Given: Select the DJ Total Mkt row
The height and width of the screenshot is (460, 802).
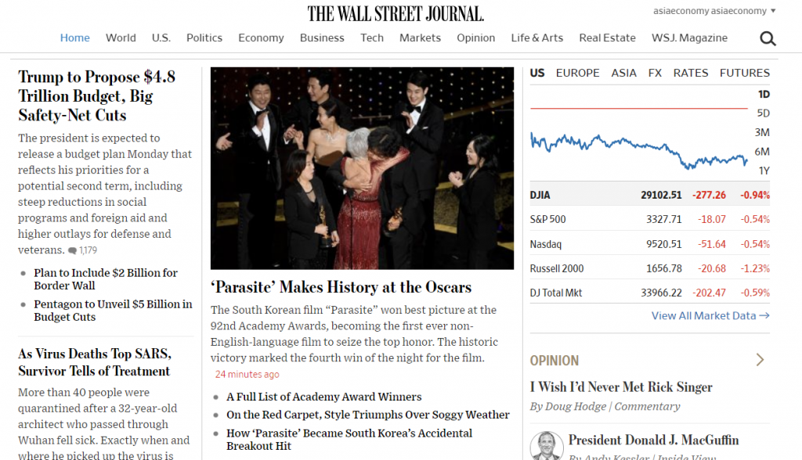Looking at the screenshot, I should (649, 293).
